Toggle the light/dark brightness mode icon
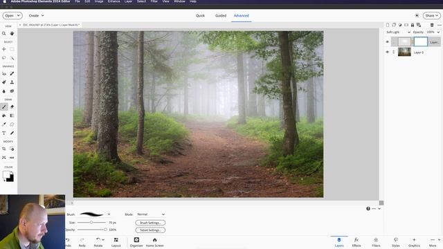 [x=417, y=15]
